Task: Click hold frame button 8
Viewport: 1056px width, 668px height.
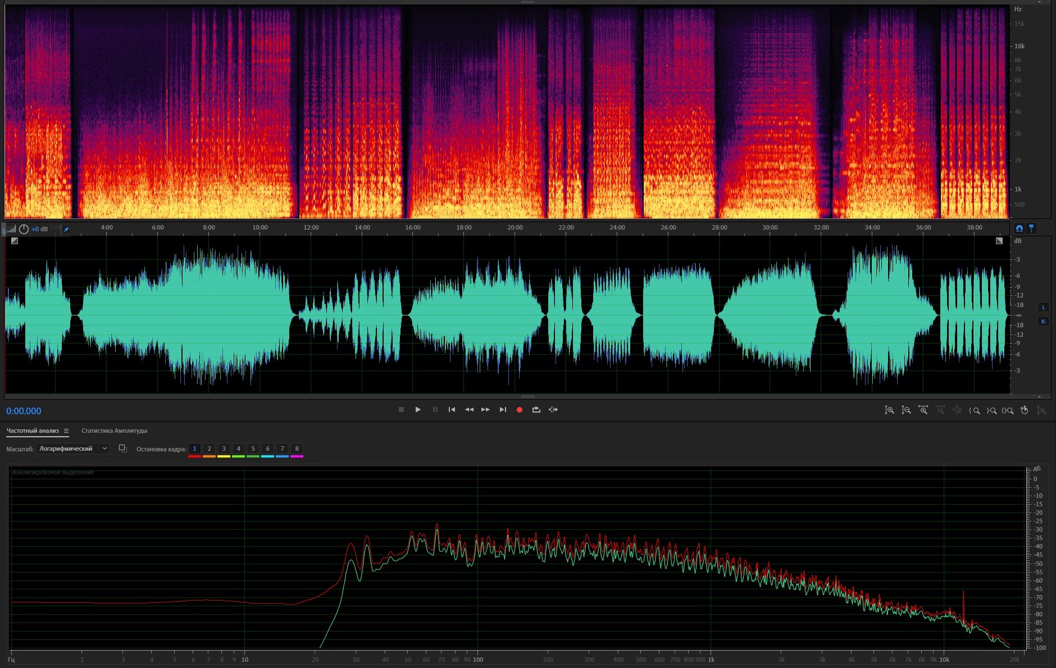Action: click(x=297, y=449)
